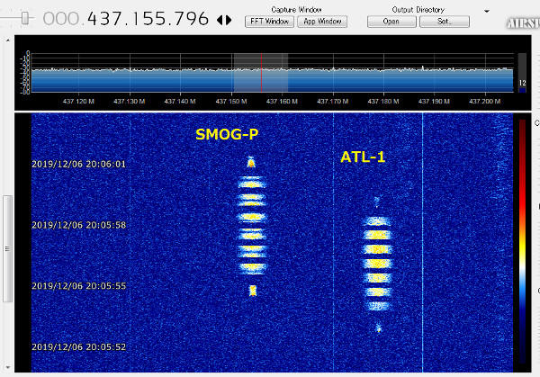The width and height of the screenshot is (540, 377).
Task: Click the waterfall color gradient scale
Action: [x=522, y=243]
